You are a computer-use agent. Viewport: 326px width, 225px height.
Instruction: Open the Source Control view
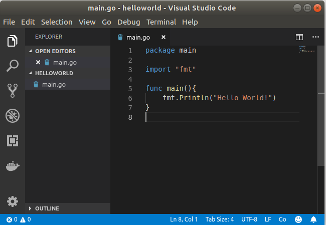pyautogui.click(x=13, y=91)
